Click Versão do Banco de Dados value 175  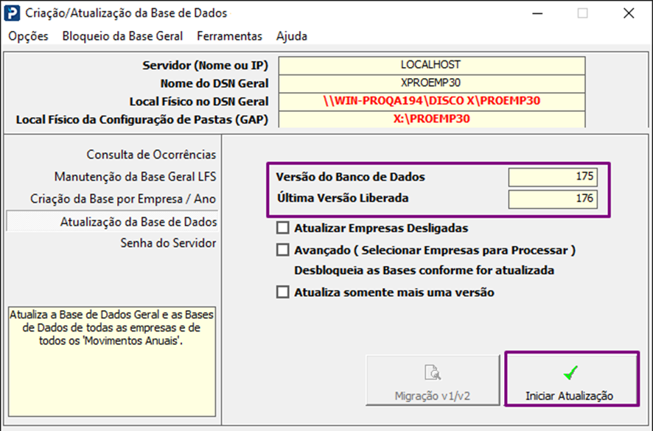pyautogui.click(x=553, y=177)
